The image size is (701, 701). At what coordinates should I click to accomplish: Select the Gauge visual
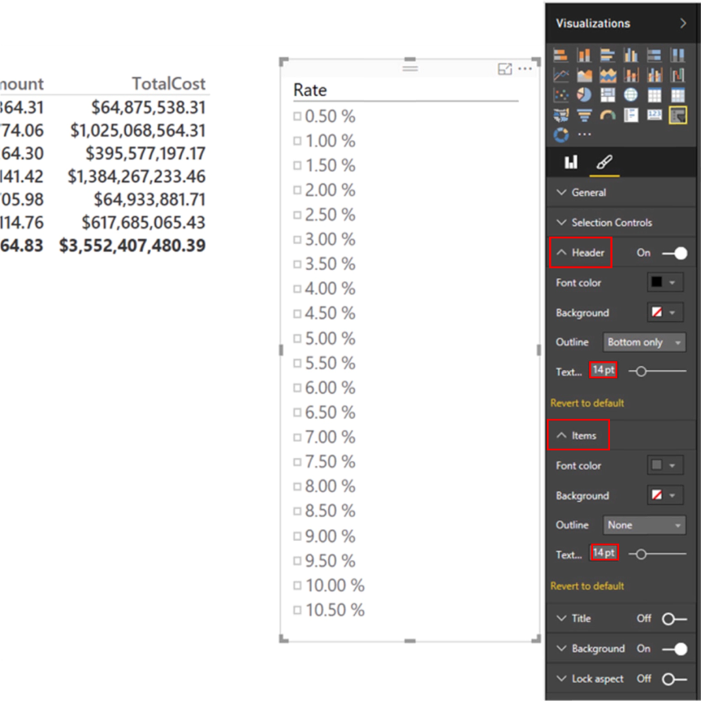(x=608, y=115)
